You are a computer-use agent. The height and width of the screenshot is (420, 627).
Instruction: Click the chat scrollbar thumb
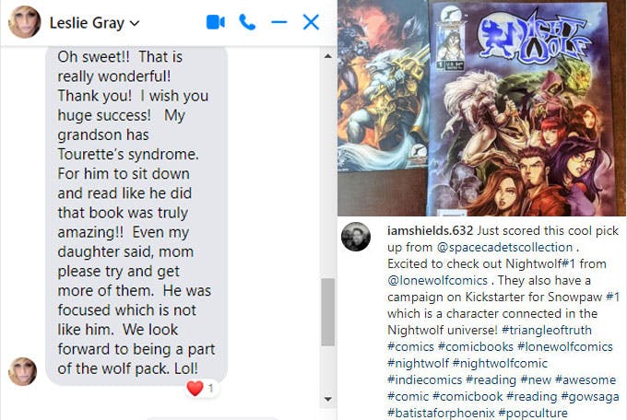tap(328, 312)
